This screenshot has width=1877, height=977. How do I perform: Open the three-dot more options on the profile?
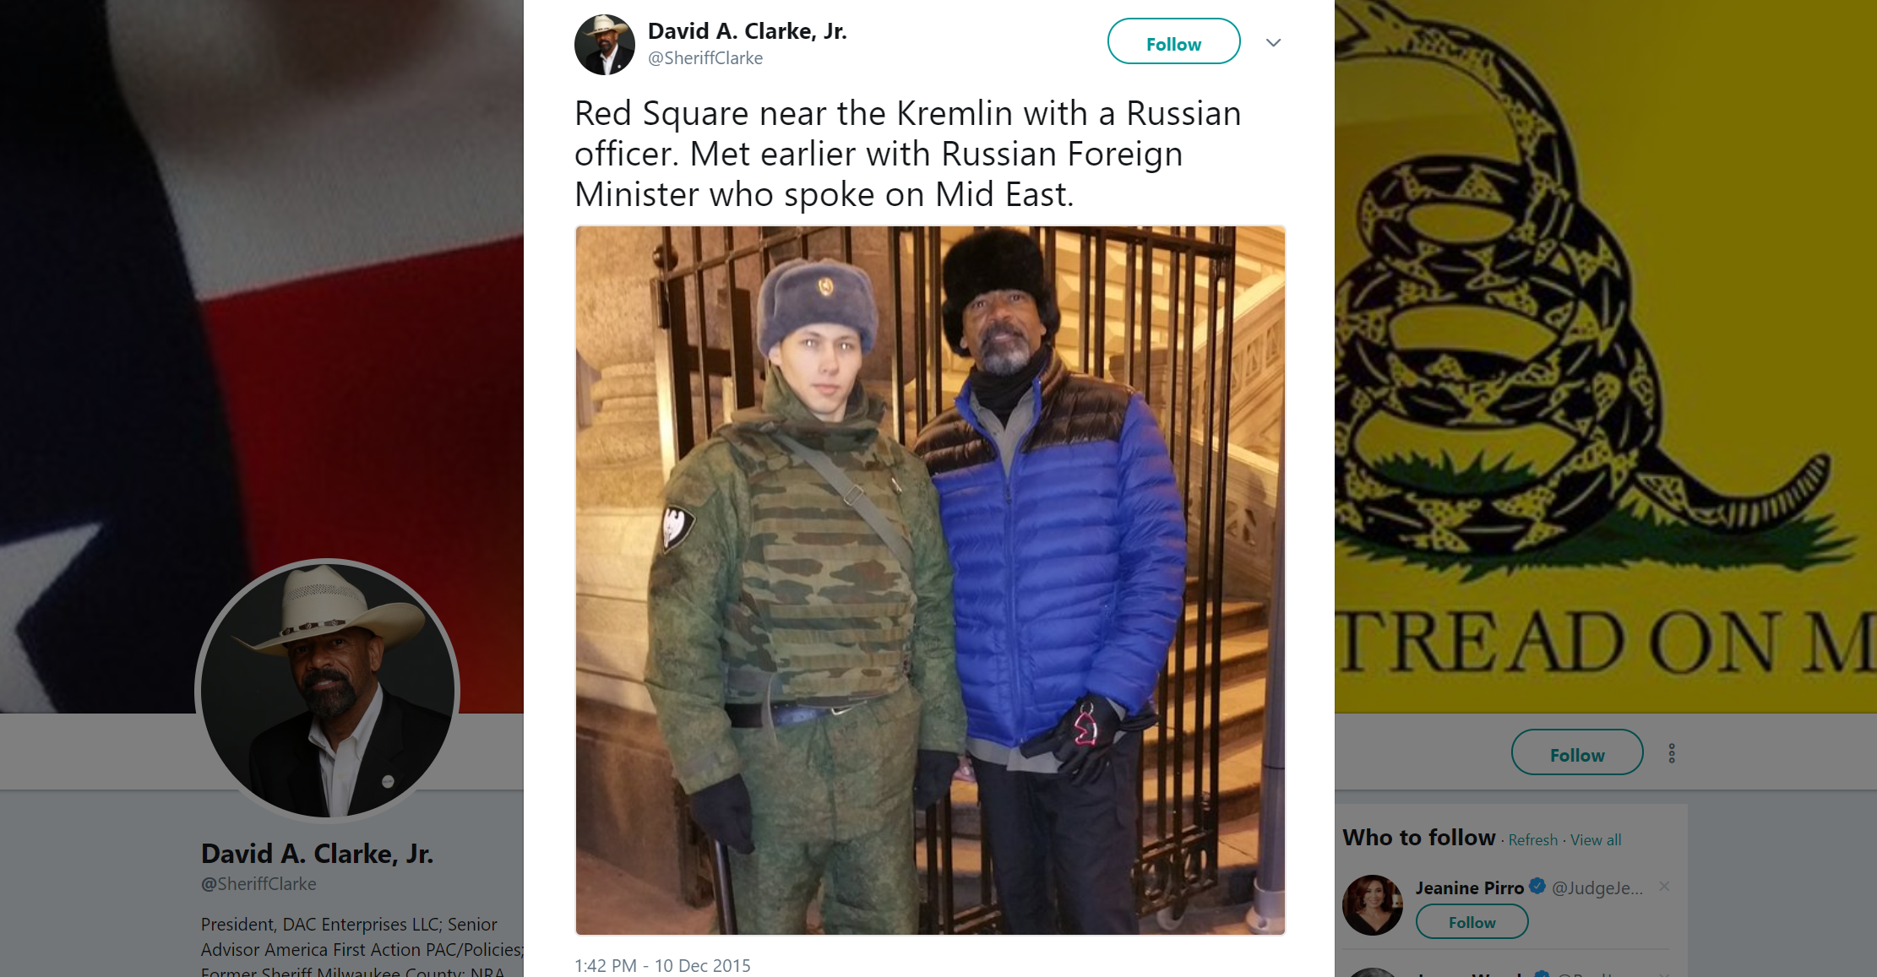(x=1672, y=753)
